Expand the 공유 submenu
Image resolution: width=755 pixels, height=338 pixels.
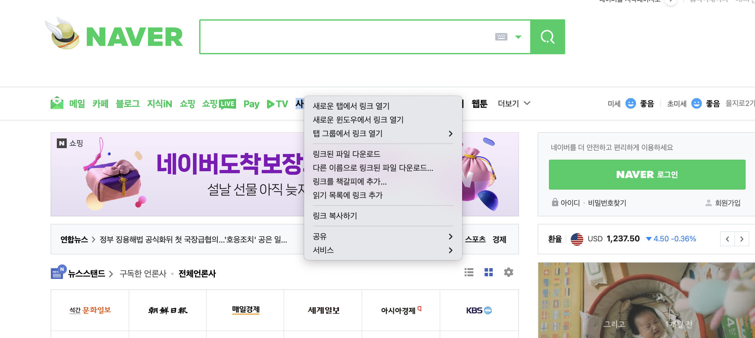tap(383, 236)
